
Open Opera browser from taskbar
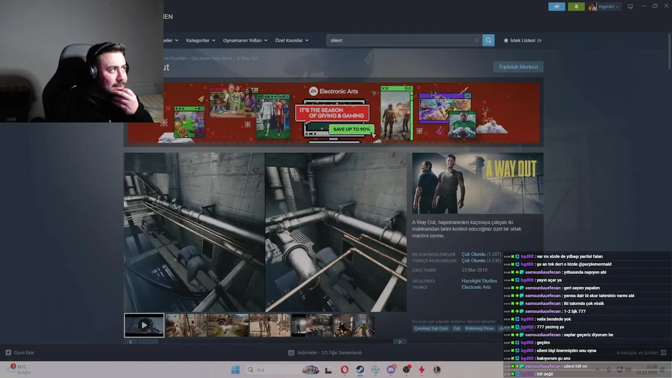(x=344, y=370)
